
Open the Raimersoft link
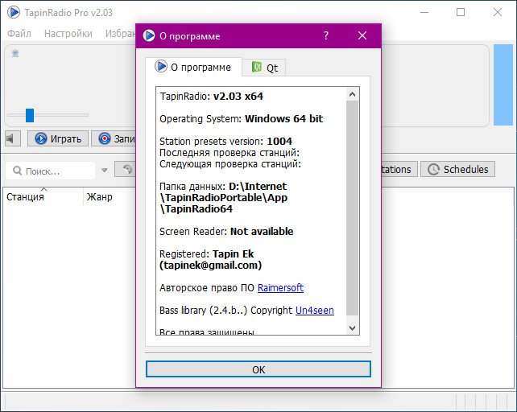(280, 288)
